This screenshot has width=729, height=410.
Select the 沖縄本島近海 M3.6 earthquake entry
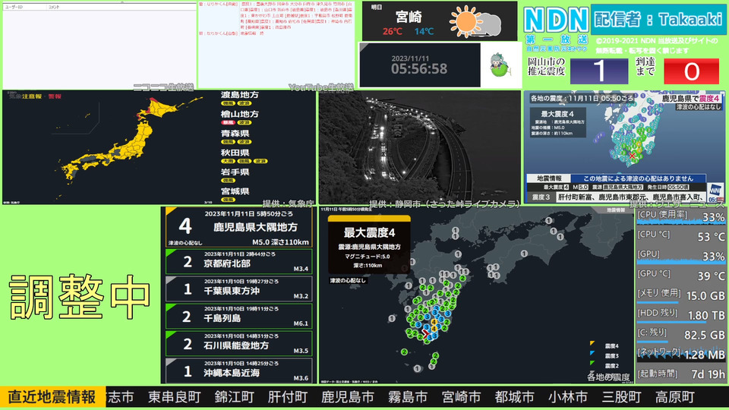click(239, 371)
